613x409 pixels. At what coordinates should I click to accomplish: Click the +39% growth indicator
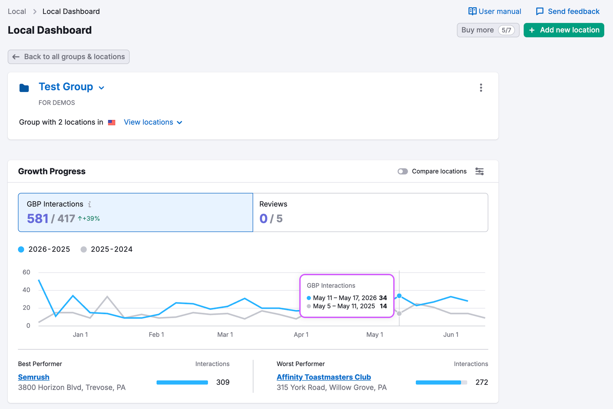click(x=89, y=218)
